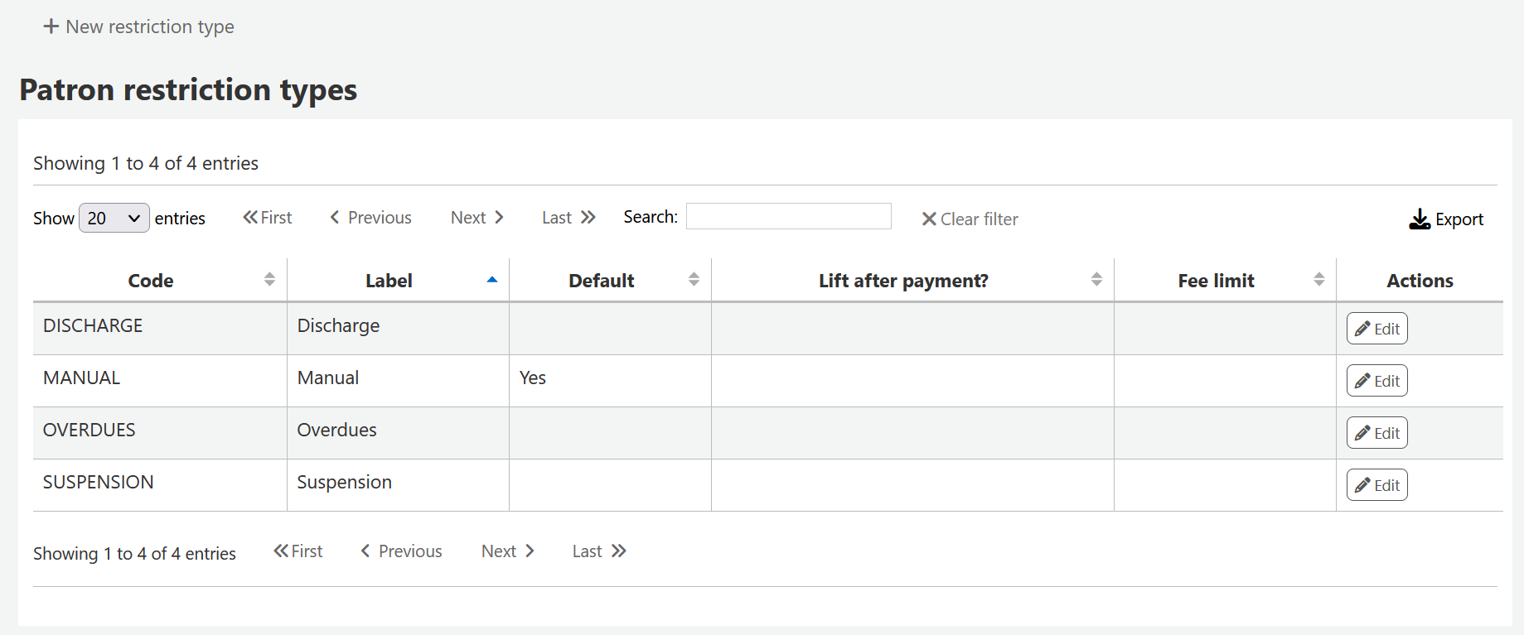1524x635 pixels.
Task: Sort table by Default column
Action: point(610,280)
